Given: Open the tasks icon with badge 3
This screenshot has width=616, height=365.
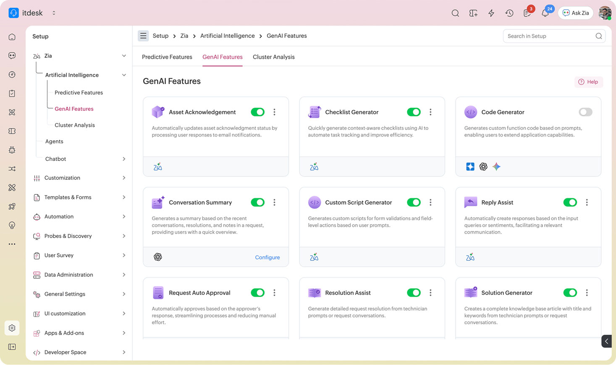Looking at the screenshot, I should click(527, 13).
